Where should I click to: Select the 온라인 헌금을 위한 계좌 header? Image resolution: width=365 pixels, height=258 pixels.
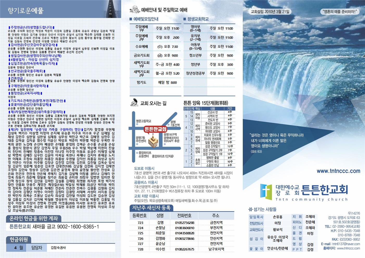34,218
